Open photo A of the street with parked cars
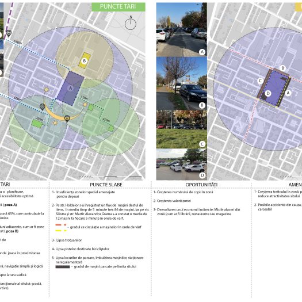 pos(182,29)
